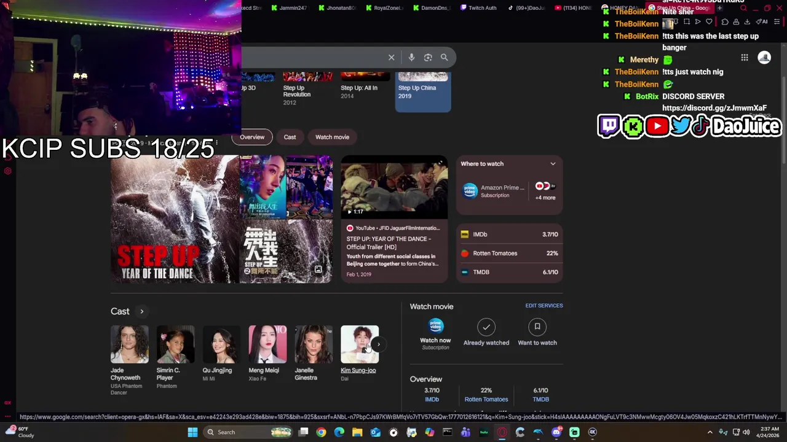
Task: Open the Watch movie tab
Action: 332,137
